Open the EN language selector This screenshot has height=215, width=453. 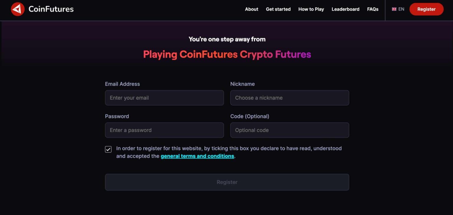(398, 9)
